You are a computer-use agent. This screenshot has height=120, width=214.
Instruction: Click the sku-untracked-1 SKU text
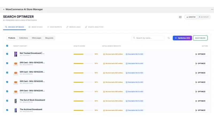25,55
